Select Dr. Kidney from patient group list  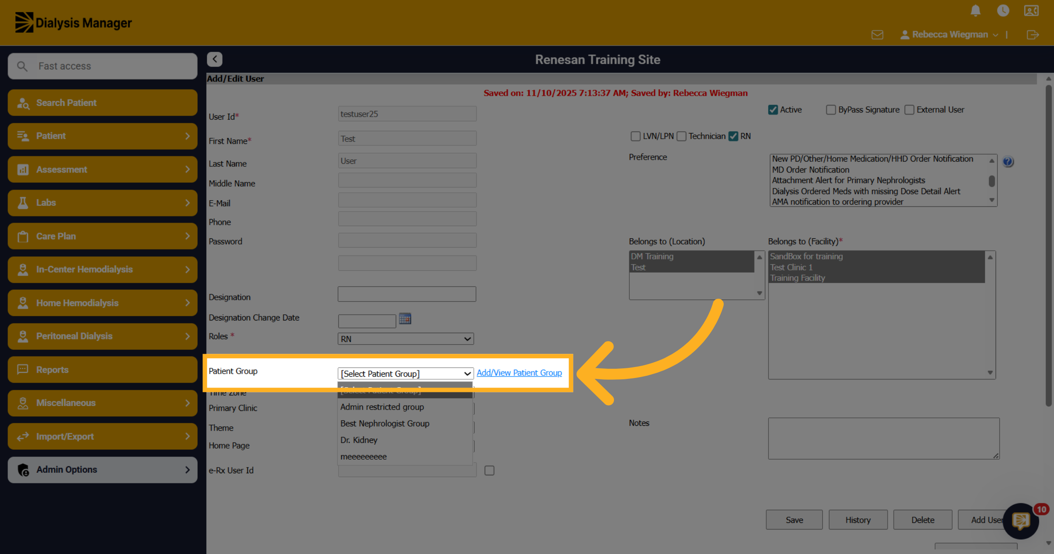[x=405, y=440]
